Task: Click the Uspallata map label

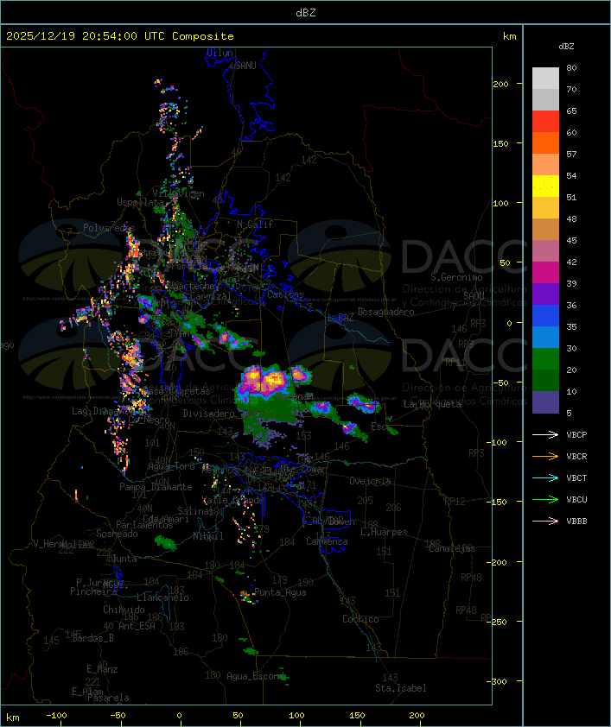Action: click(140, 202)
